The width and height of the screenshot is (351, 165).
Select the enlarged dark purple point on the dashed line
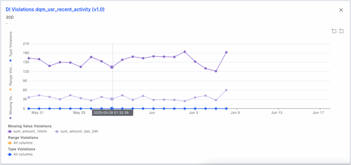click(112, 67)
